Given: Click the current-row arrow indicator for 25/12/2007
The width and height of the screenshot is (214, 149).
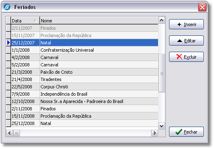Looking at the screenshot, I should (8, 43).
